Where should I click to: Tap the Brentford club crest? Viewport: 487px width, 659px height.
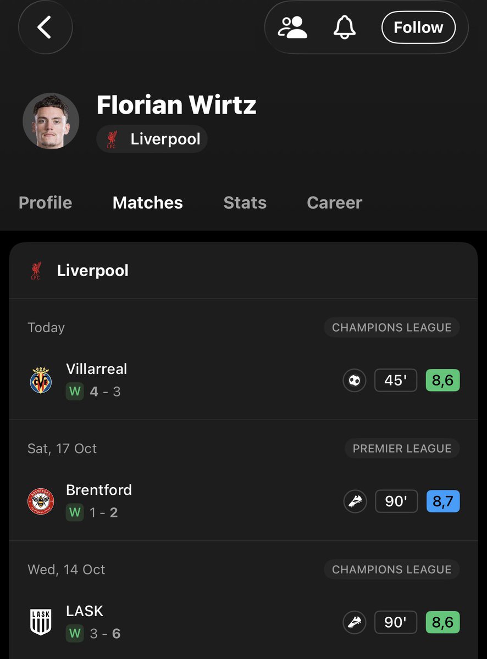pos(41,501)
